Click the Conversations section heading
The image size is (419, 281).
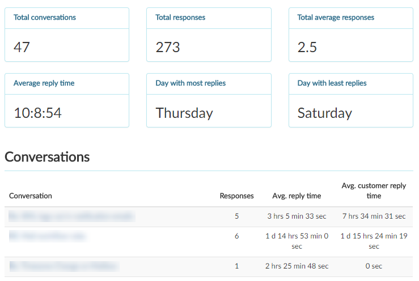pos(47,157)
